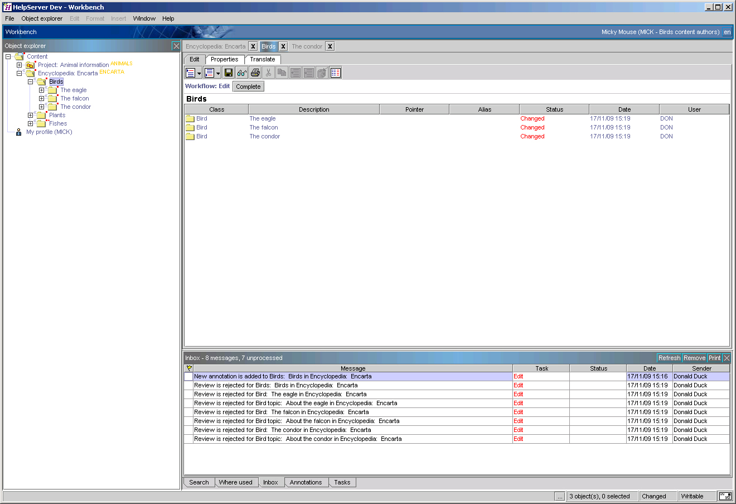The image size is (736, 504).
Task: Close the Birds document tab
Action: point(283,46)
